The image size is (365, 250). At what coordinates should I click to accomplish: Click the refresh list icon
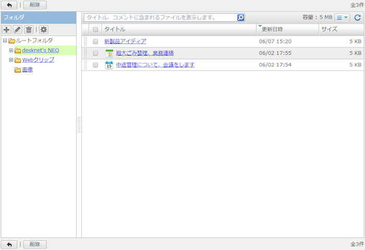(x=357, y=17)
